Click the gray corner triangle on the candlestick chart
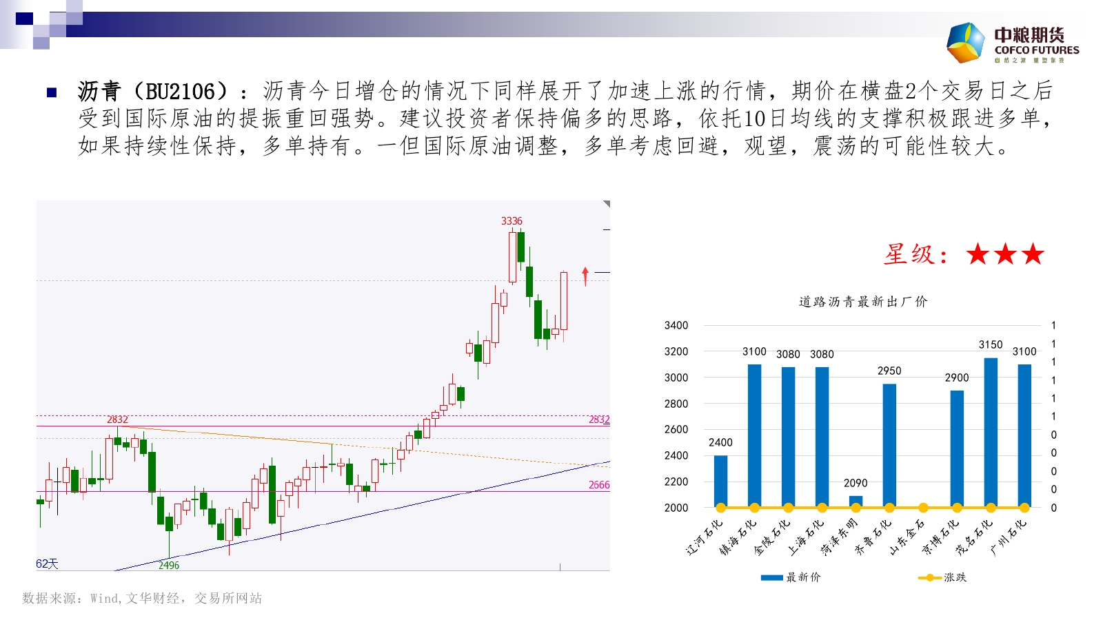Image resolution: width=1103 pixels, height=620 pixels. pos(607,204)
